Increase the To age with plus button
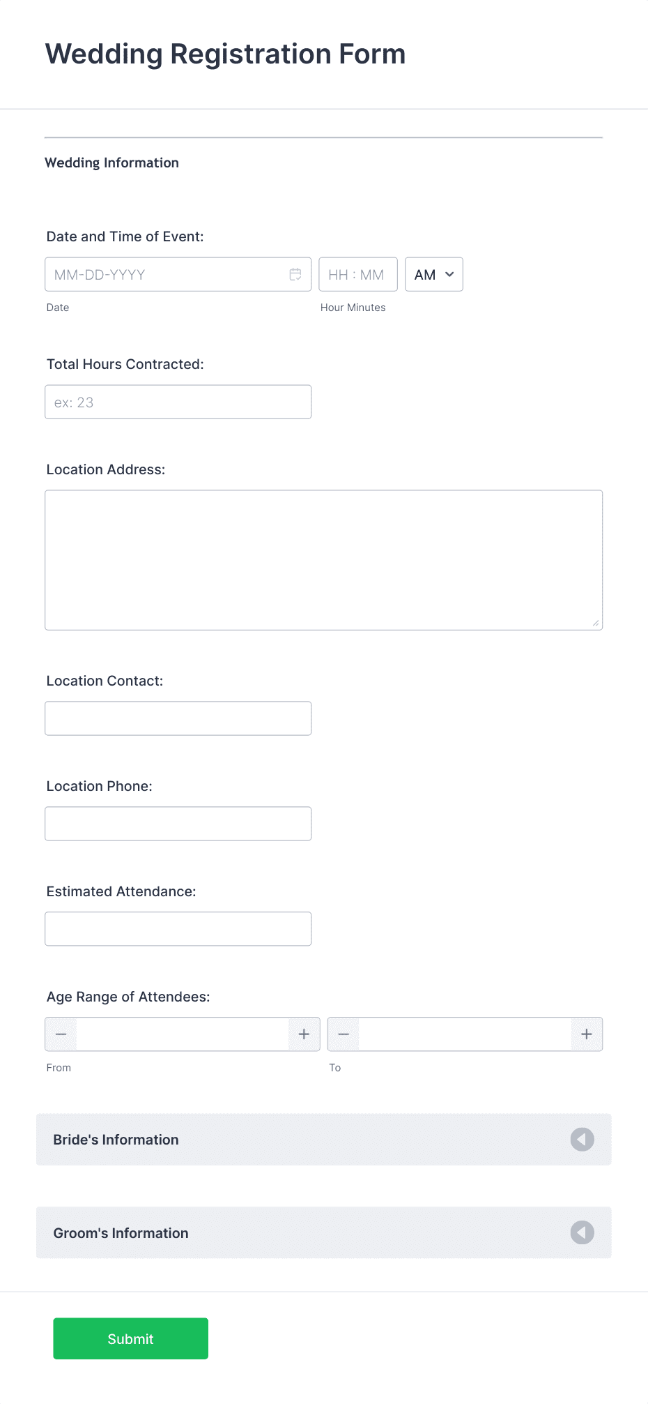648x1404 pixels. click(x=587, y=1034)
